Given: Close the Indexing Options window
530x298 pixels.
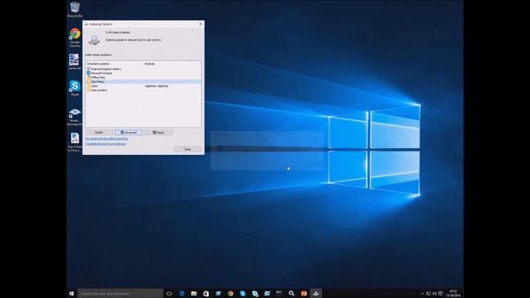Looking at the screenshot, I should (x=200, y=24).
